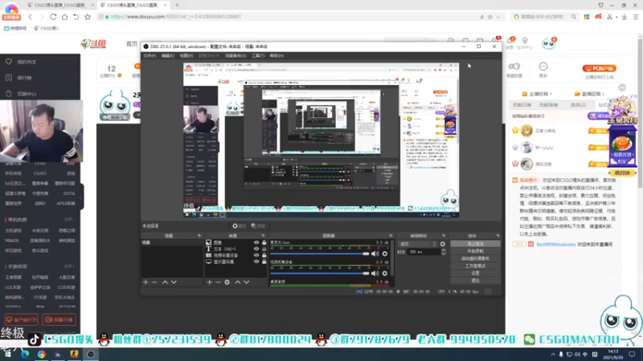Open Settings from OBS Controls panel

pyautogui.click(x=475, y=273)
